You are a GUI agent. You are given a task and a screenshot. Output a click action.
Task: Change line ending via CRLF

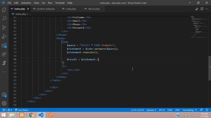tap(170, 110)
